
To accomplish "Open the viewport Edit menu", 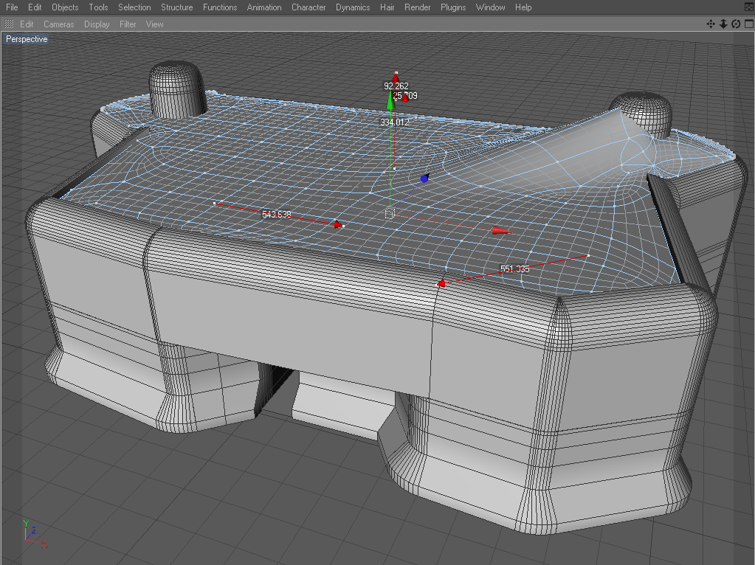I will pyautogui.click(x=27, y=24).
